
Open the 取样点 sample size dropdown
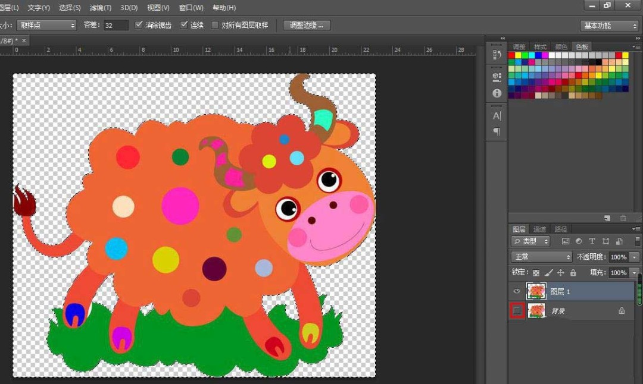(x=46, y=25)
